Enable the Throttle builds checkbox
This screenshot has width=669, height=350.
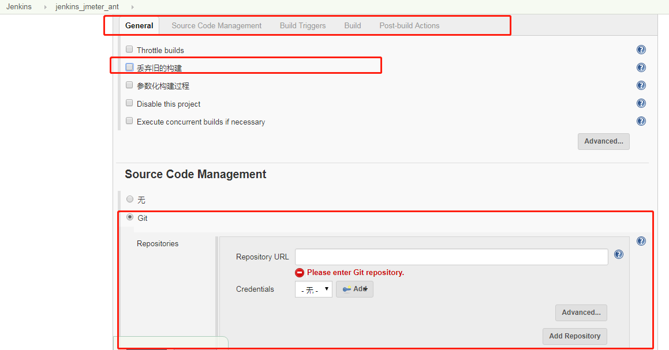(129, 49)
